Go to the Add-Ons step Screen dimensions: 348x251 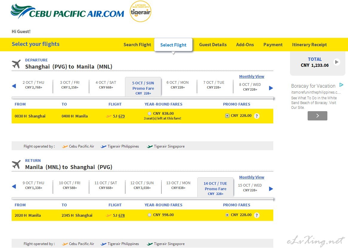tap(245, 45)
